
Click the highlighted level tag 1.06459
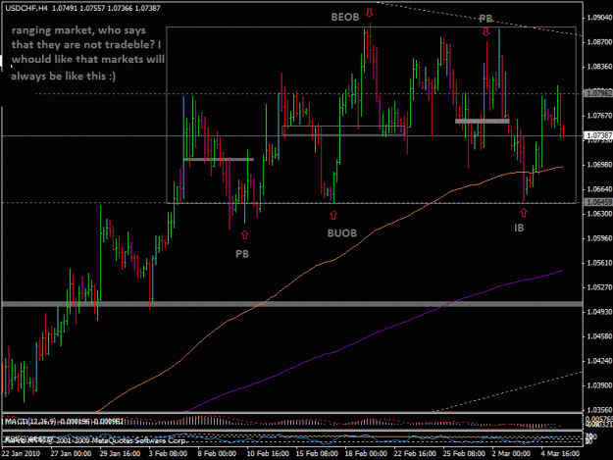[597, 202]
